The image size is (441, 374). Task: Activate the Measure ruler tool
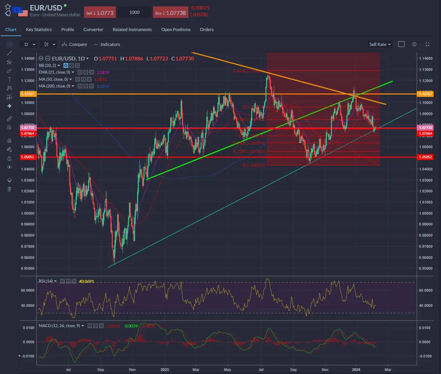(9, 118)
